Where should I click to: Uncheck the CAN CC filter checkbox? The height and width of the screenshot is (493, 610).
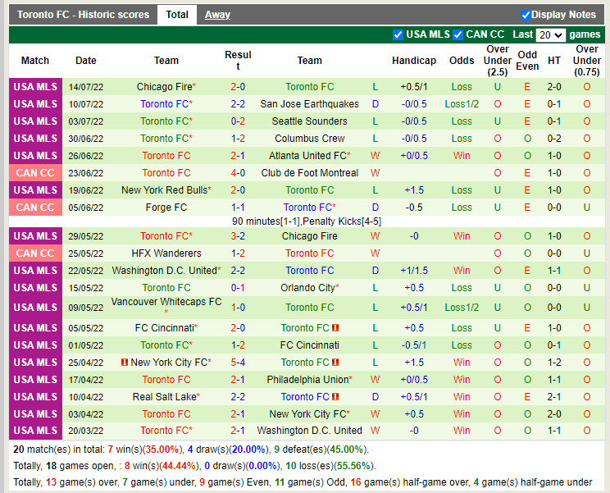(458, 34)
